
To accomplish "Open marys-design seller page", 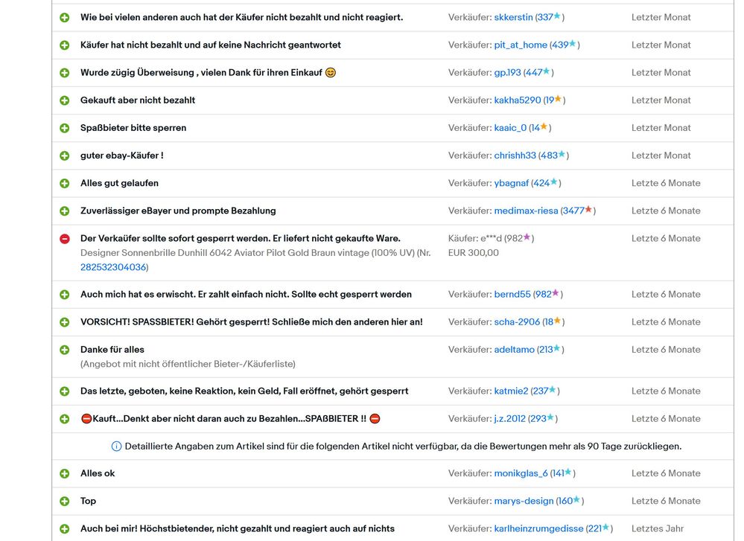I will [x=524, y=501].
